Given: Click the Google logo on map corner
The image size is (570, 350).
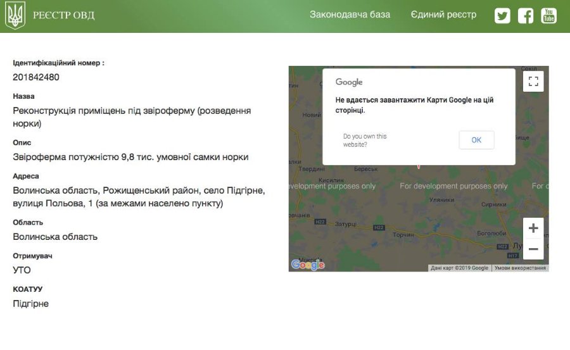Looking at the screenshot, I should pyautogui.click(x=308, y=265).
